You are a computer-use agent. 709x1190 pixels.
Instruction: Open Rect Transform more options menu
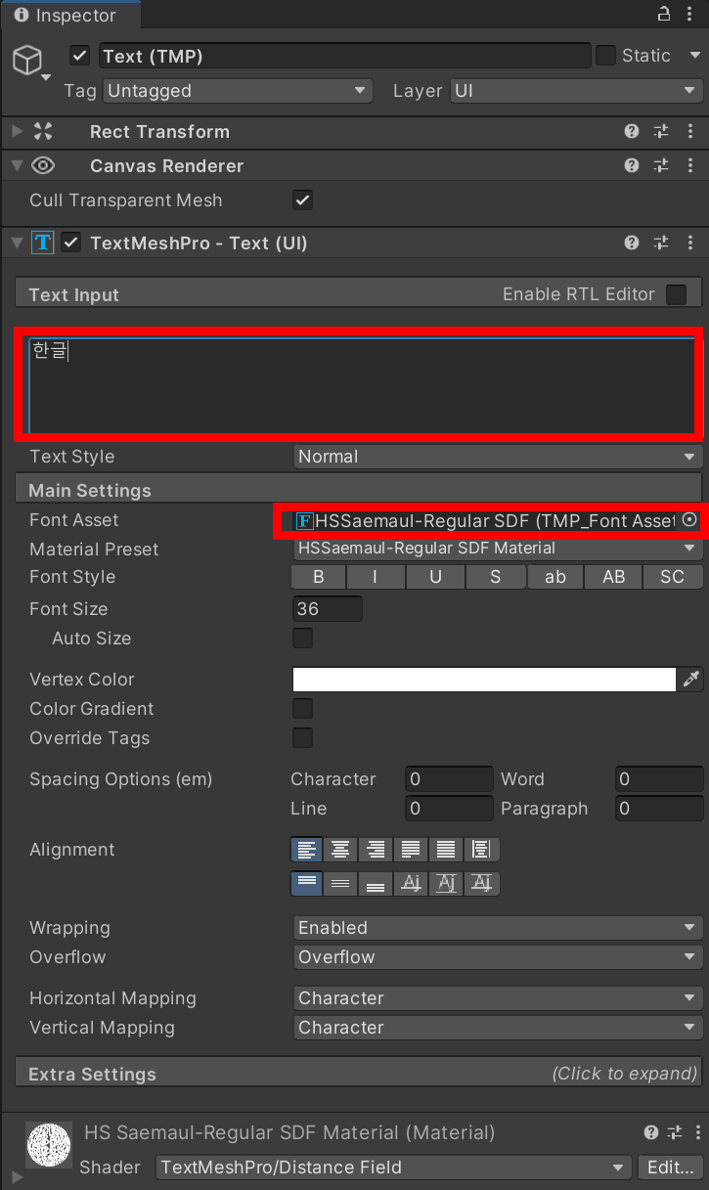point(692,132)
